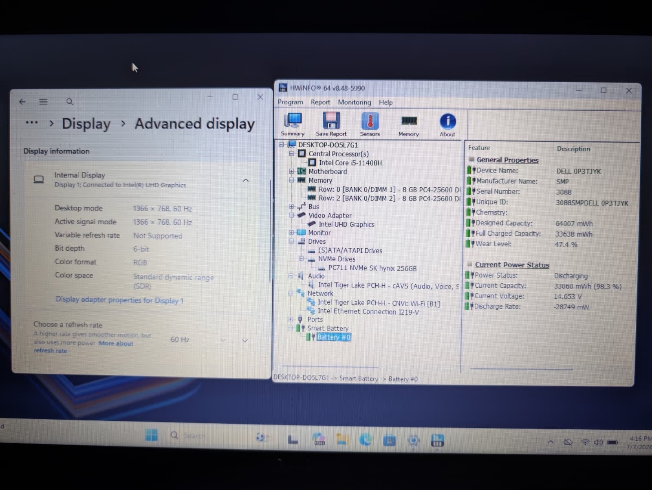The width and height of the screenshot is (652, 490).
Task: Click the Central Processor(s) chip icon
Action: click(302, 153)
